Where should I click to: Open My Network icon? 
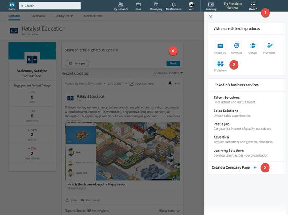[x=121, y=6]
